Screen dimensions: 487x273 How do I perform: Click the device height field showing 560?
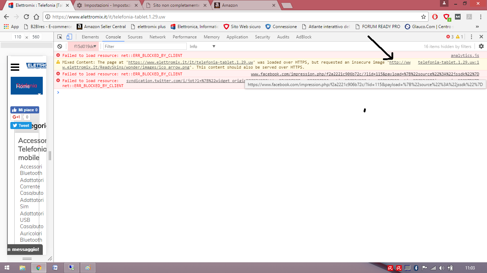tap(36, 37)
